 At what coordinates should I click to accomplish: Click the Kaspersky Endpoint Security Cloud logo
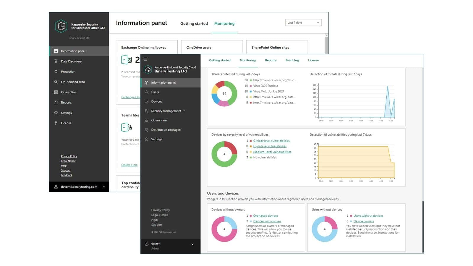(x=148, y=70)
